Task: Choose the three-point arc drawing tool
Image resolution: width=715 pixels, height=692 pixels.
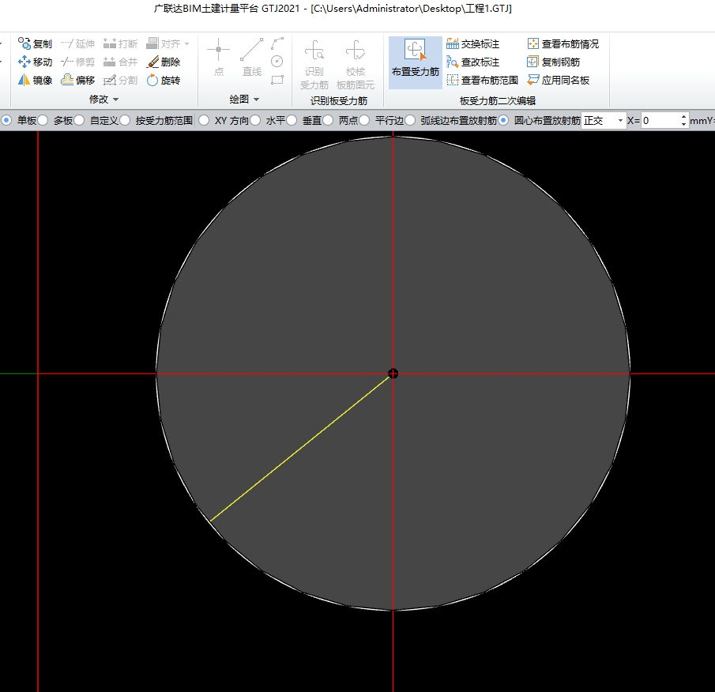Action: coord(277,43)
